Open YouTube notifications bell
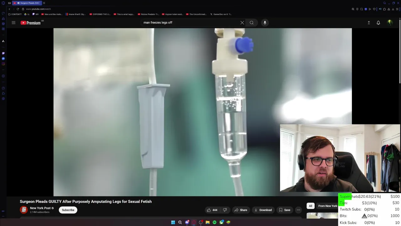Image resolution: width=401 pixels, height=226 pixels. pyautogui.click(x=378, y=23)
